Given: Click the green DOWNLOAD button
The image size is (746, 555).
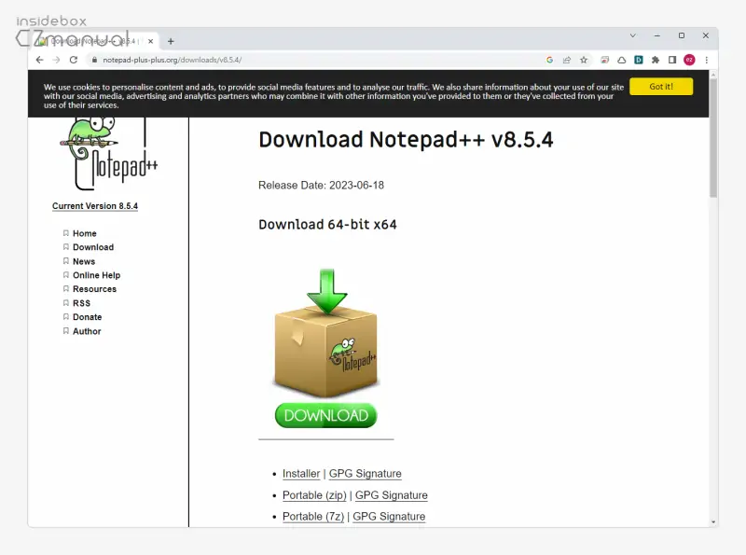Looking at the screenshot, I should click(x=325, y=416).
